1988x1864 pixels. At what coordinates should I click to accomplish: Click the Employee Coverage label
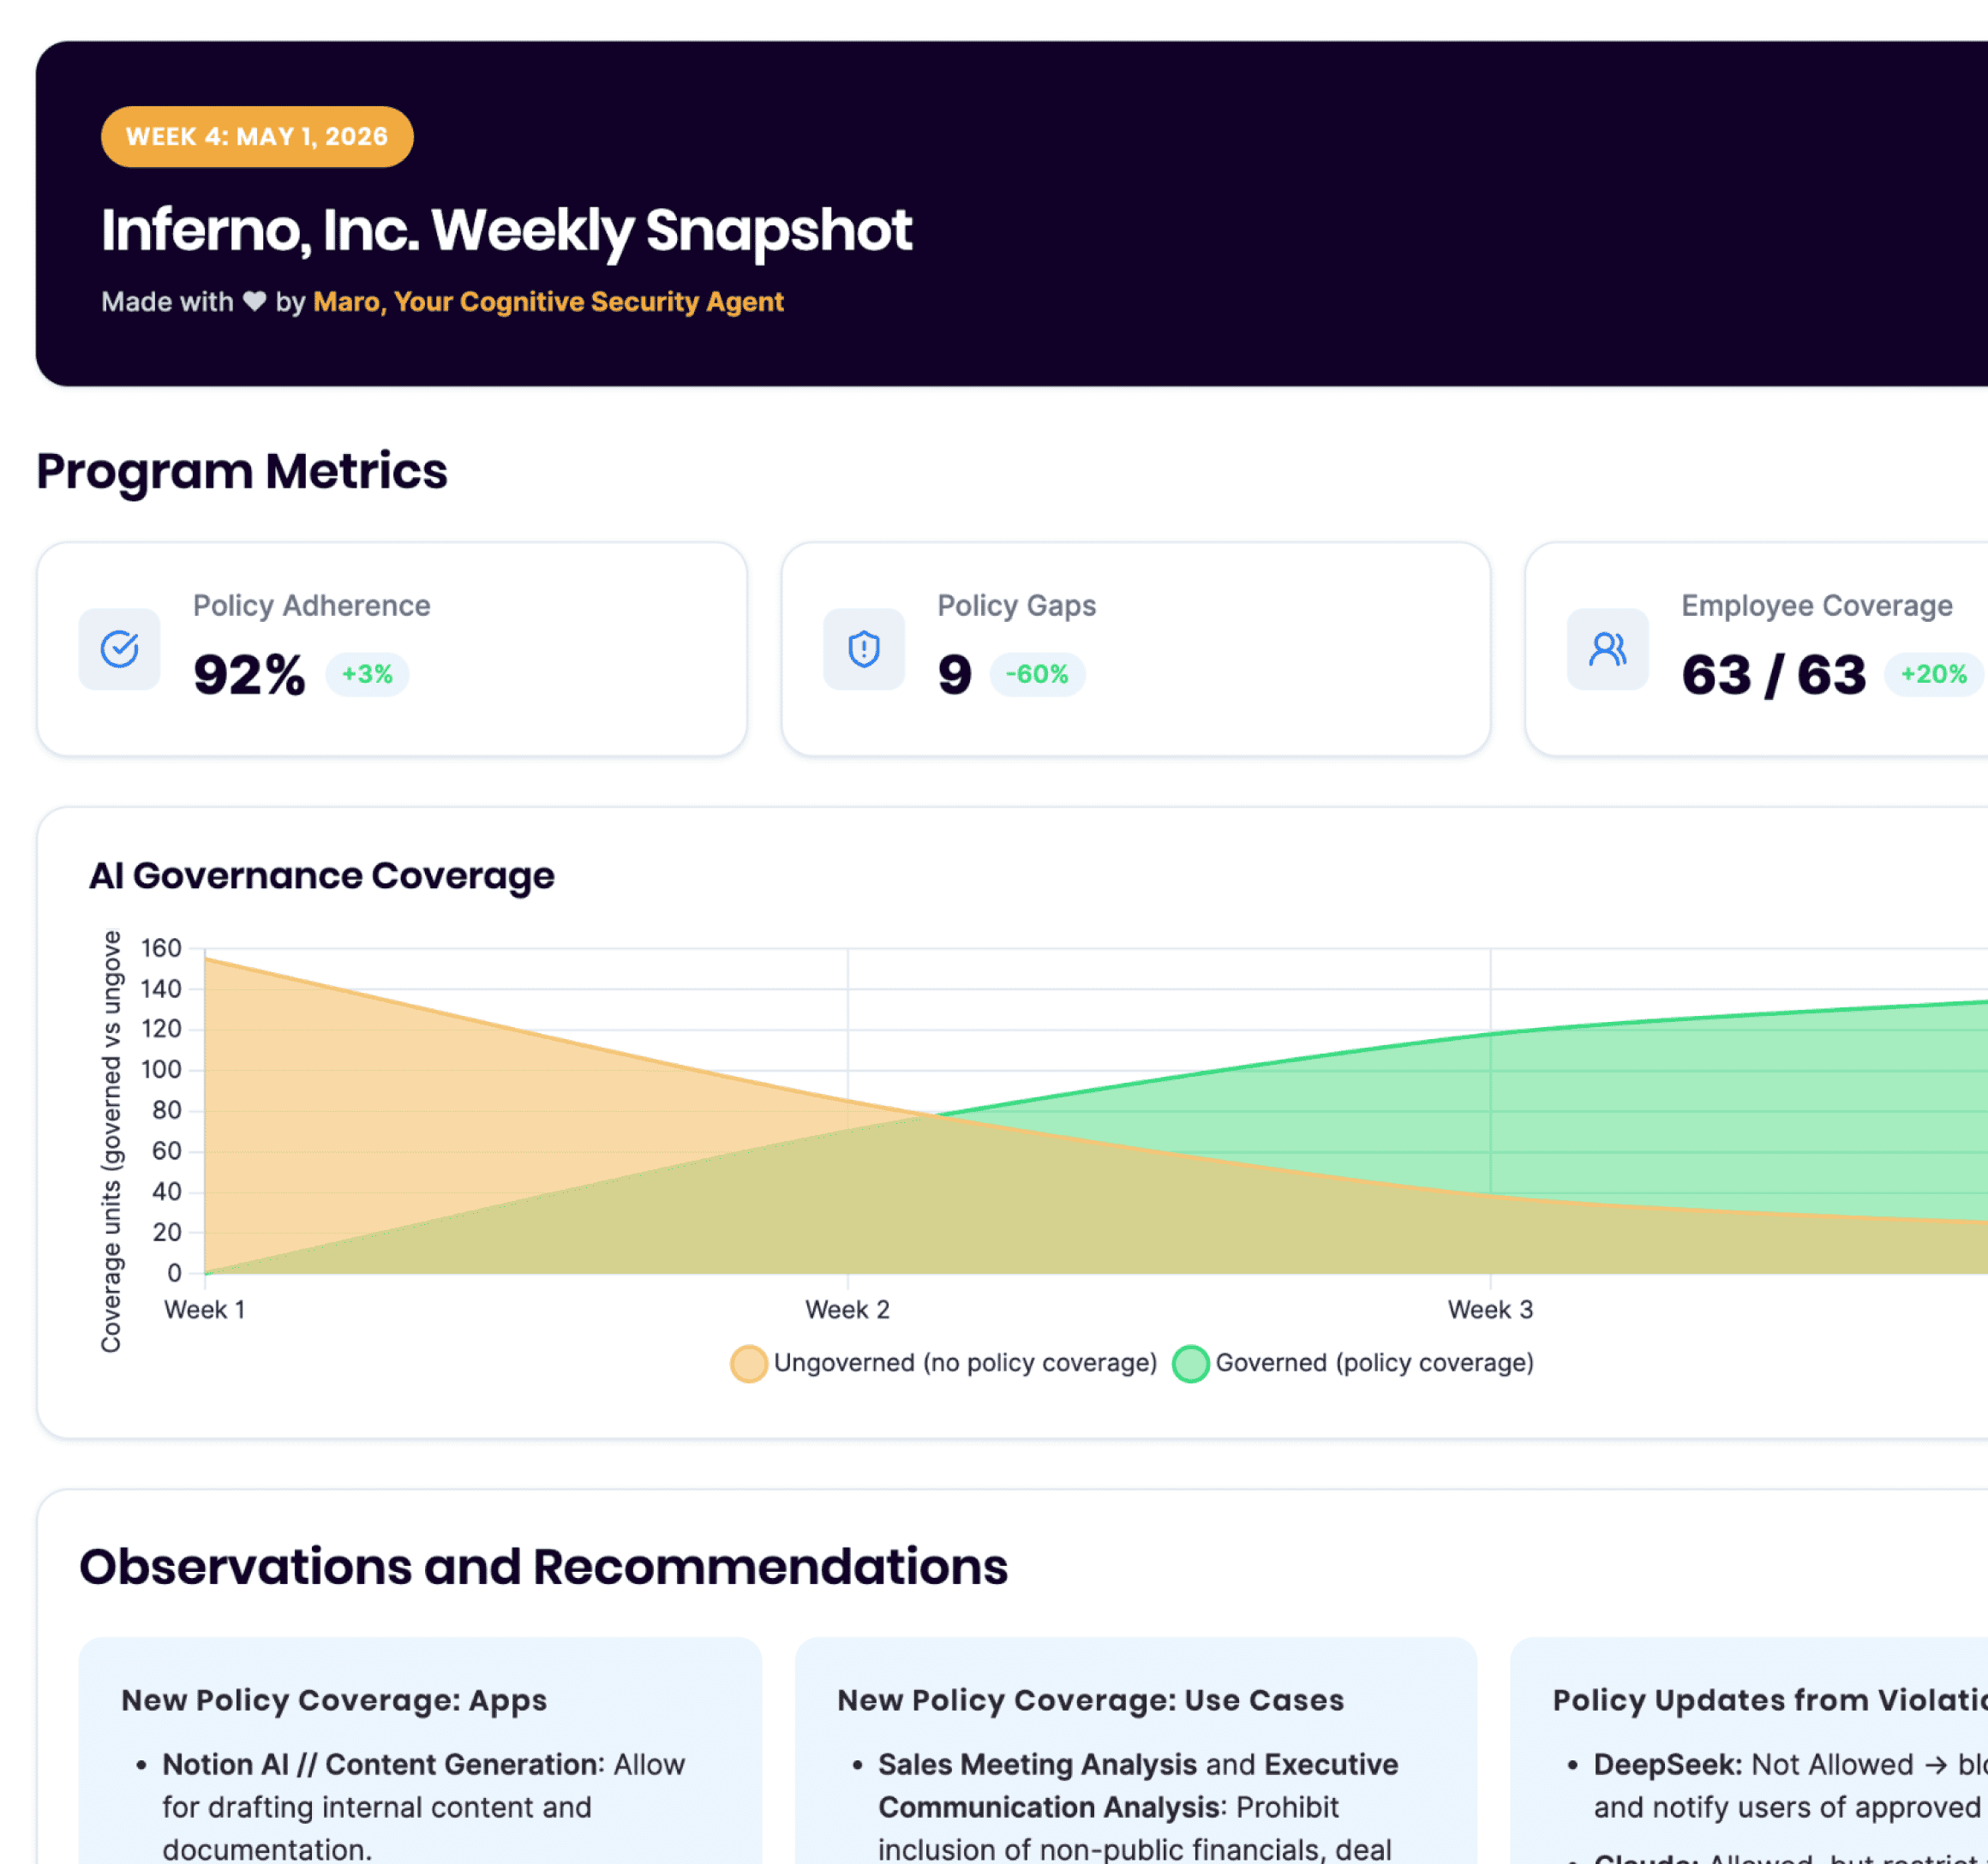click(1817, 606)
